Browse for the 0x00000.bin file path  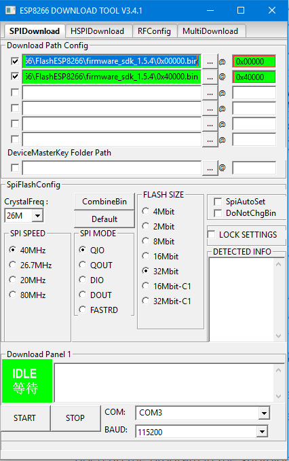click(210, 62)
